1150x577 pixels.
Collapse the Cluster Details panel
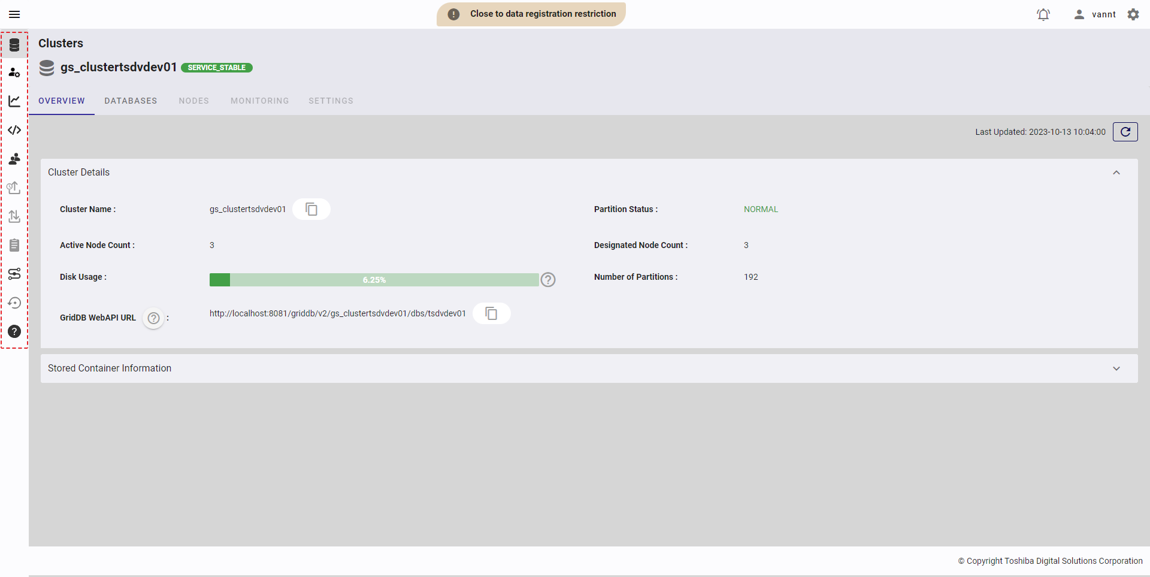click(x=1116, y=172)
